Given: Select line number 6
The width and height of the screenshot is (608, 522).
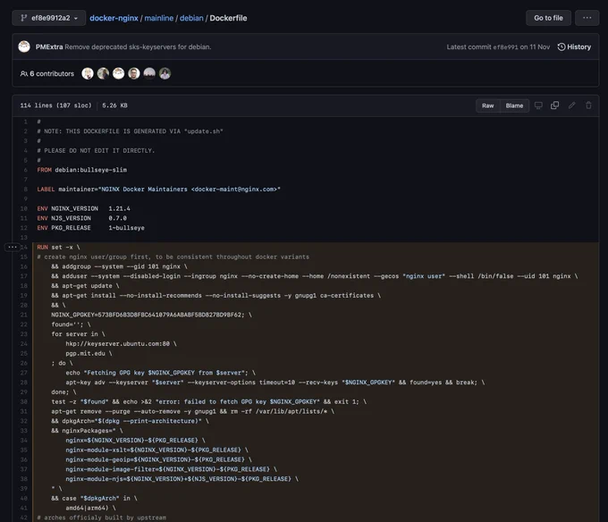Looking at the screenshot, I should (26, 170).
